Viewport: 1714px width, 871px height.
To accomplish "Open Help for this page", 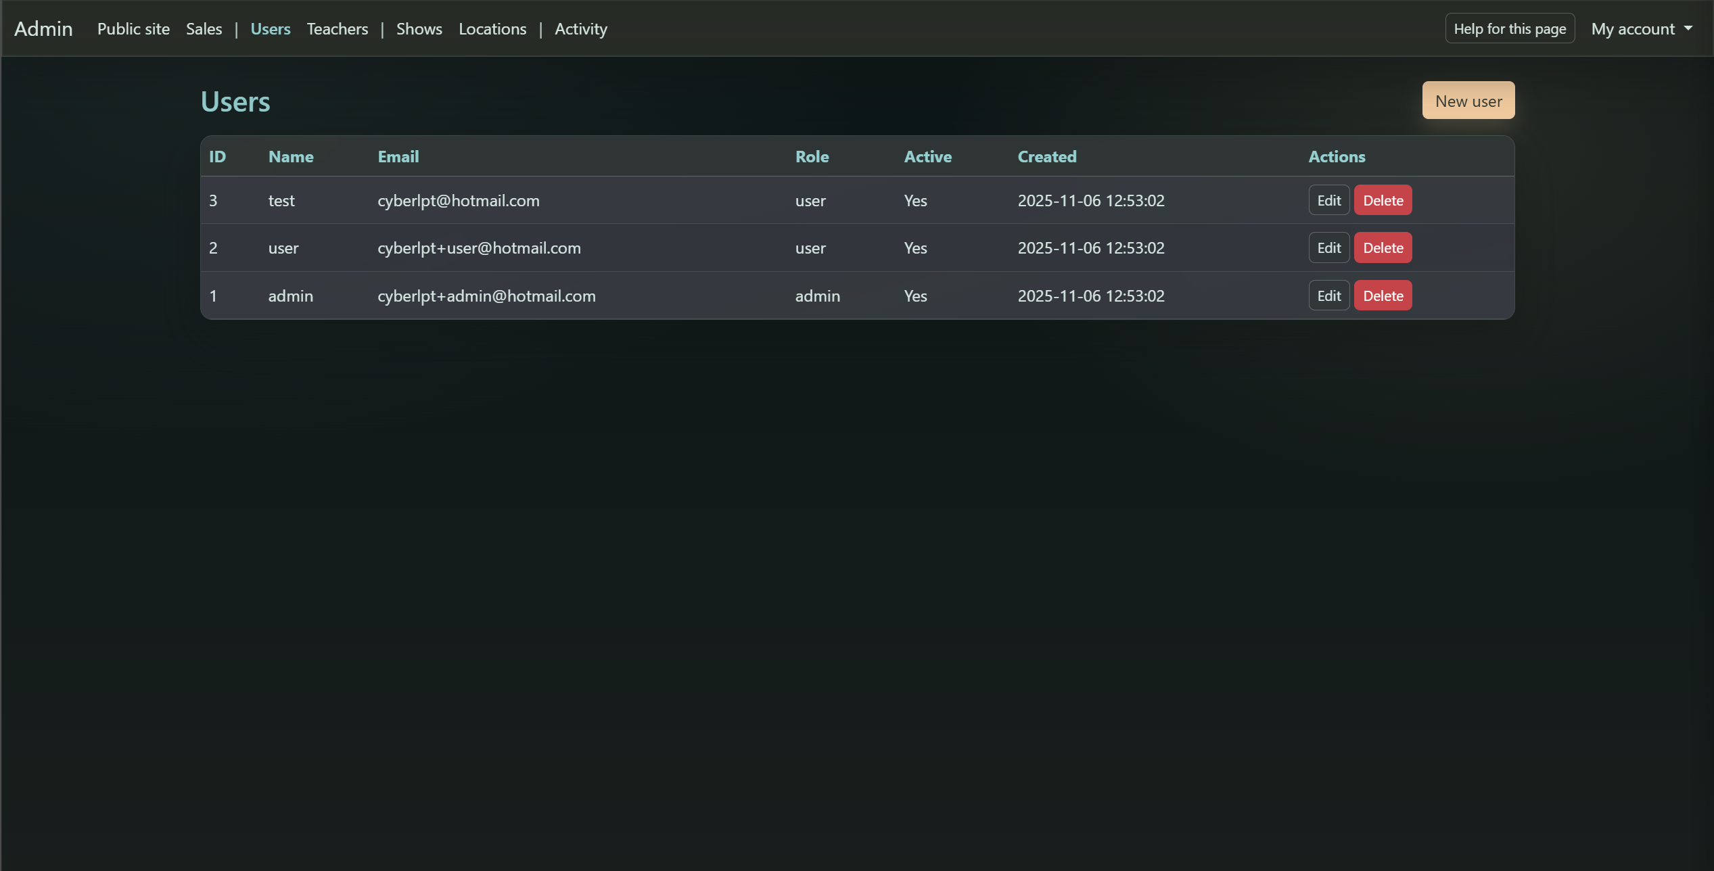I will pos(1510,28).
